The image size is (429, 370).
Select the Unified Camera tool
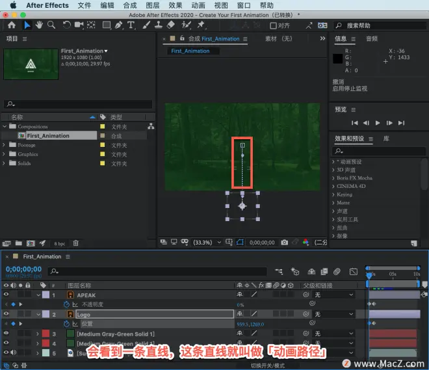(x=79, y=25)
